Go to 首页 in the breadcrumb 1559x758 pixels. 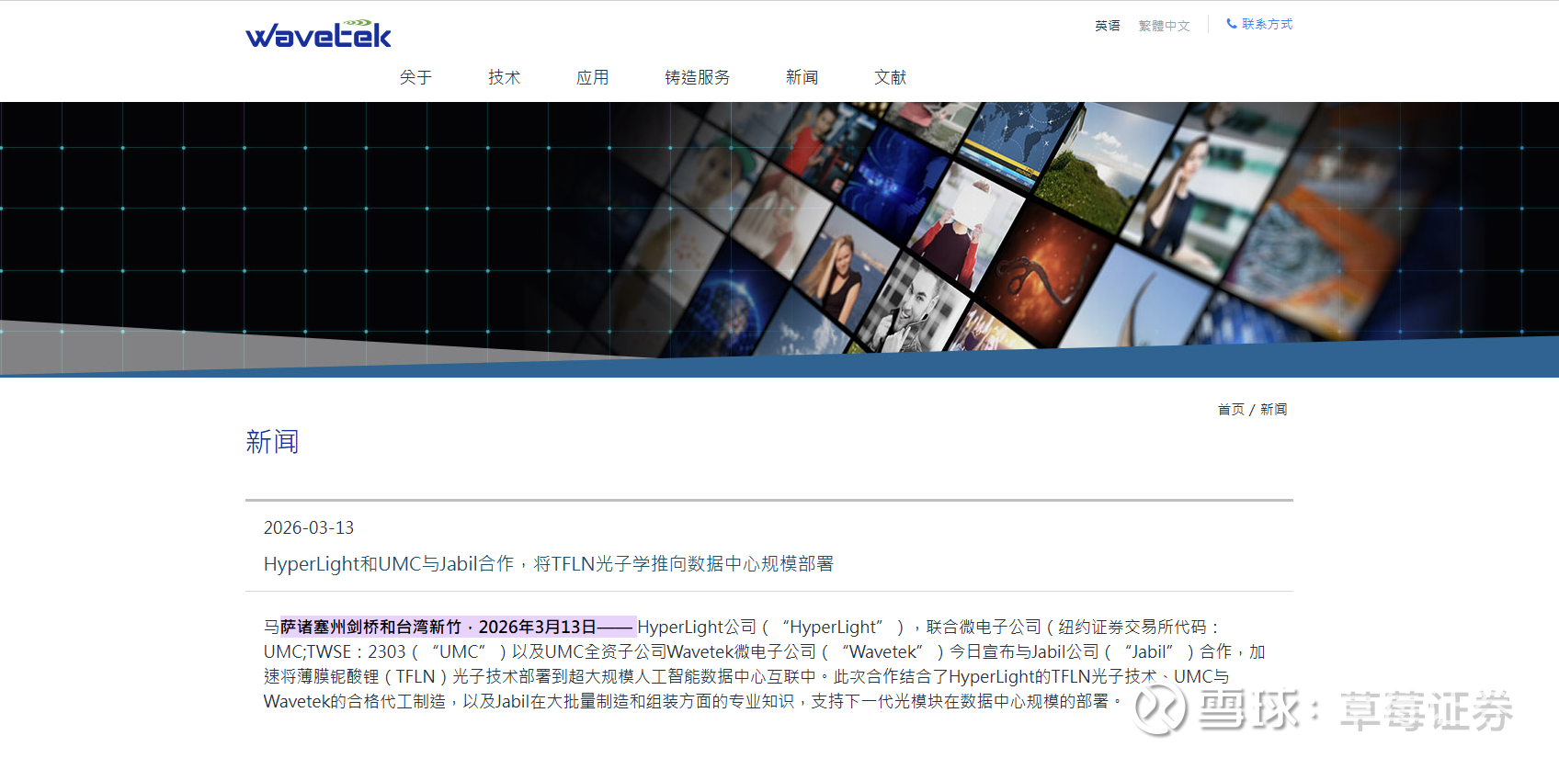pyautogui.click(x=1231, y=409)
